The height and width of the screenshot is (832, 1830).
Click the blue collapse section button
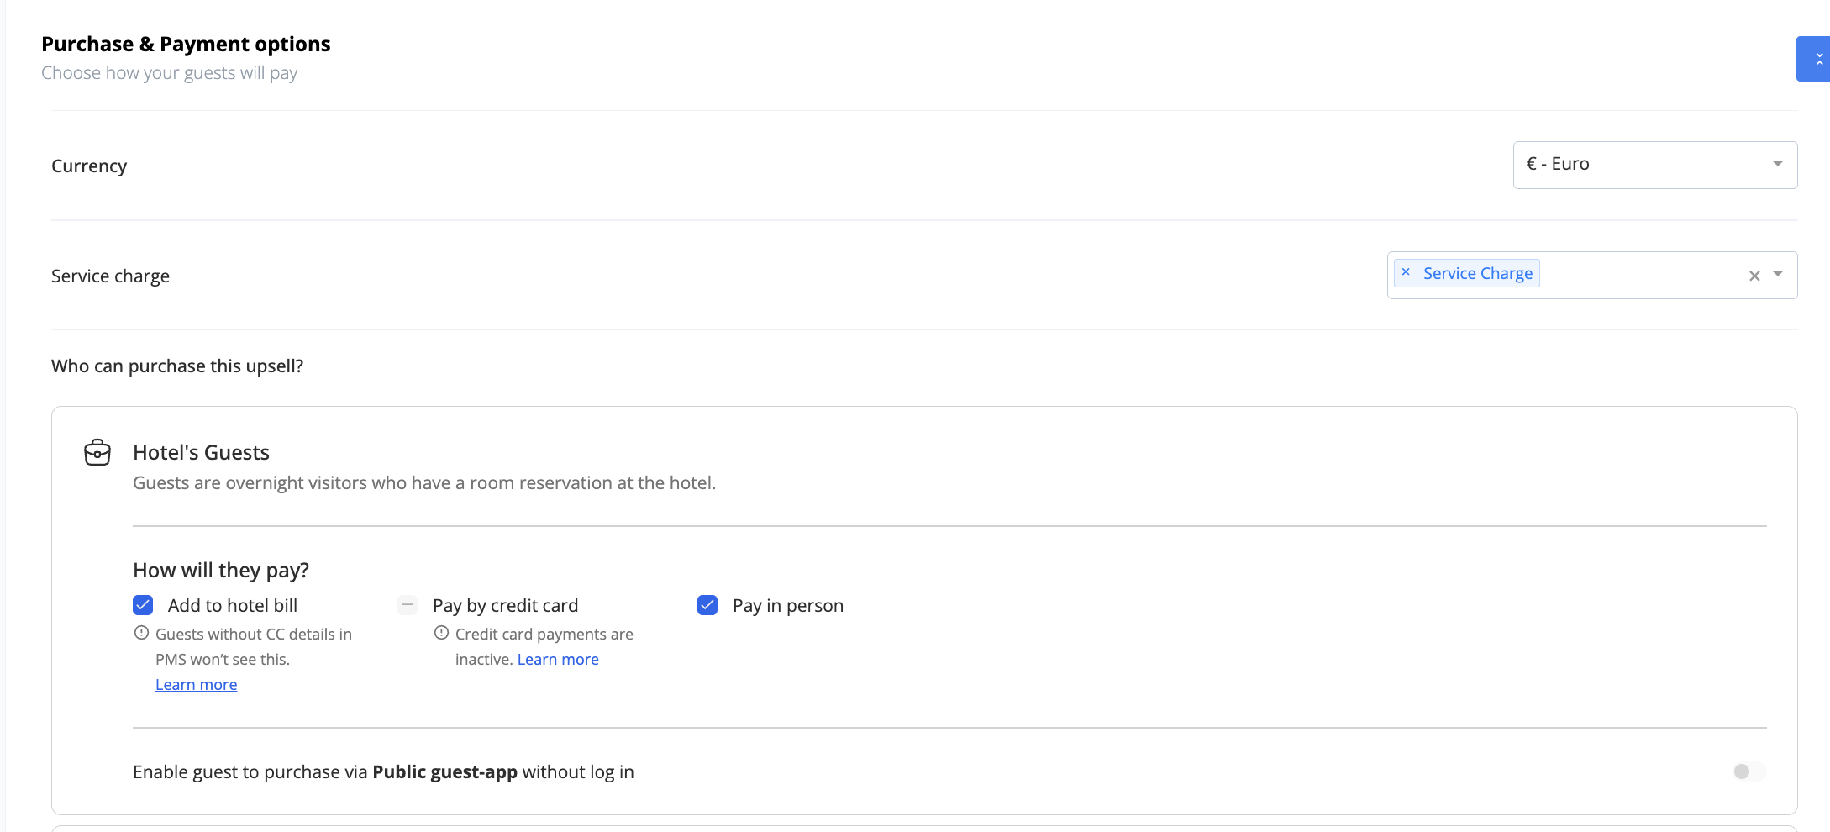tap(1815, 59)
